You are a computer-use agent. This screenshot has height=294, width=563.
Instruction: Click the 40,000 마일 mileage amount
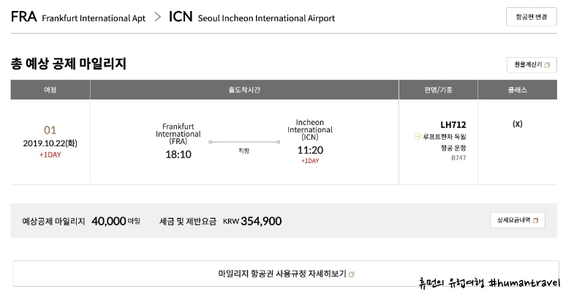[x=109, y=221]
